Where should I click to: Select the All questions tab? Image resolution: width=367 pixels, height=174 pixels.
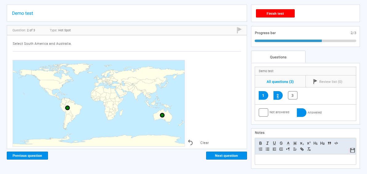pos(280,82)
